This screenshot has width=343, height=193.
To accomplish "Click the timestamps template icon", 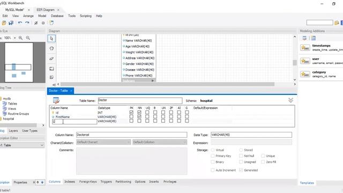I will coord(305,48).
